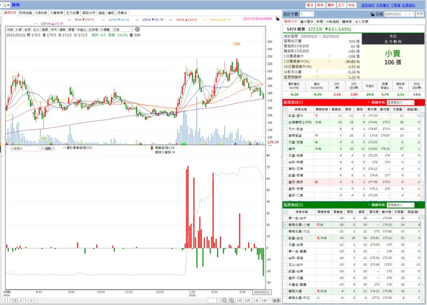The height and width of the screenshot is (305, 427).
Task: Switch to the 主力地圖 tab
Action: point(73,13)
